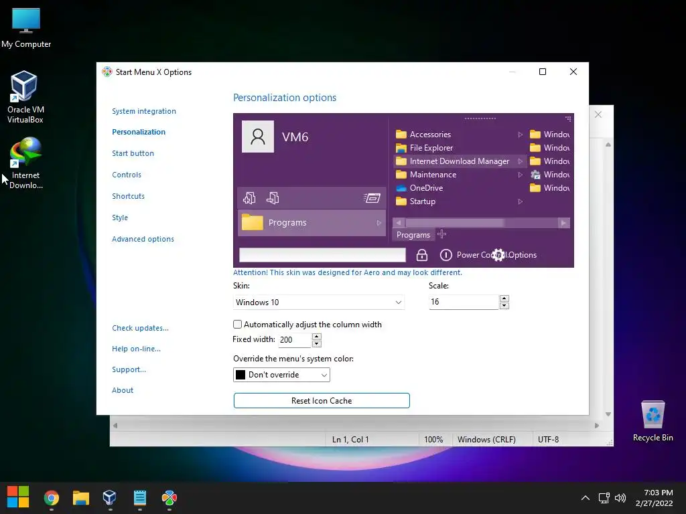Open the Controls section

[x=127, y=175]
